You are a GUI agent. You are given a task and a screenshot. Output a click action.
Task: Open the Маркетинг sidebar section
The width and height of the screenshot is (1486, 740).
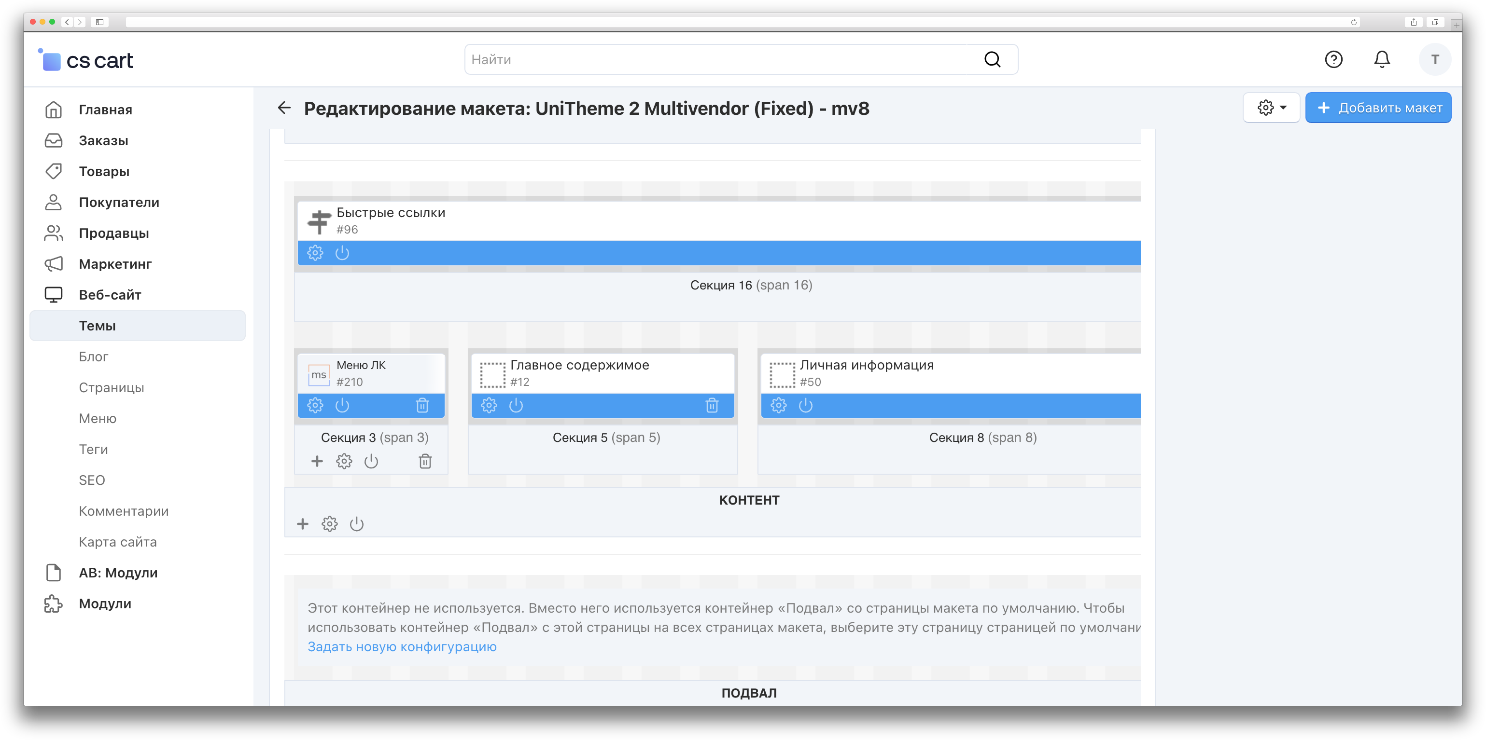[x=115, y=264]
